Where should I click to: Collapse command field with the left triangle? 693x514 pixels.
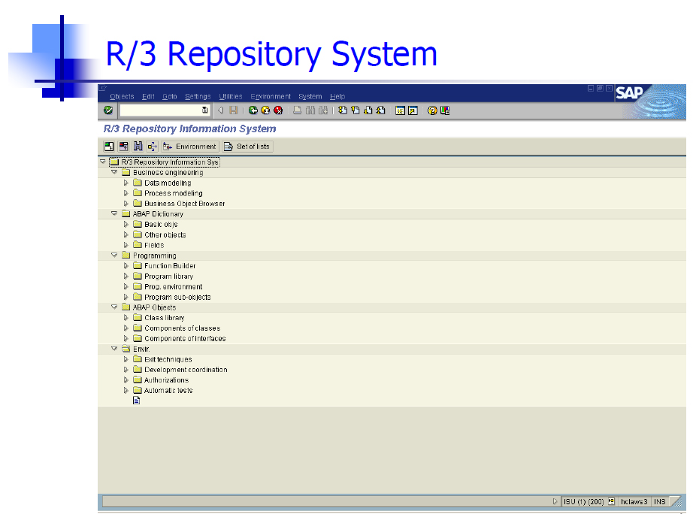220,110
